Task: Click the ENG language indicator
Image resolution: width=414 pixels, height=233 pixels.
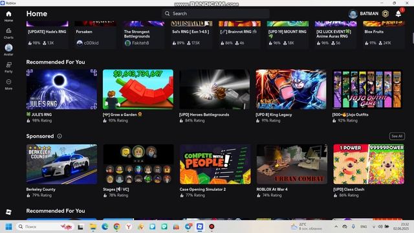Action: (364, 227)
